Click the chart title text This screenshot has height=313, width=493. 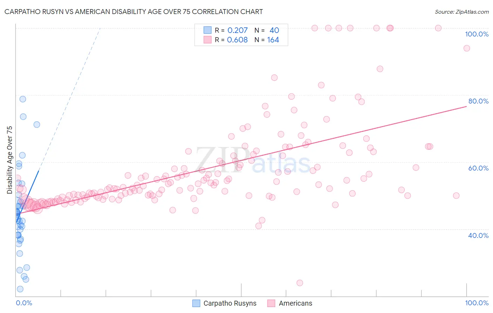[134, 12]
